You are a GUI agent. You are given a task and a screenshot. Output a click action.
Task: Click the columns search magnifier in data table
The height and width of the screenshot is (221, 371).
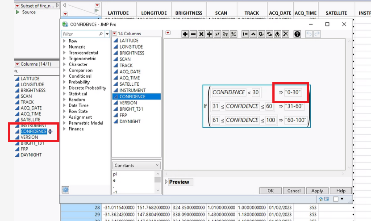pyautogui.click(x=16, y=71)
